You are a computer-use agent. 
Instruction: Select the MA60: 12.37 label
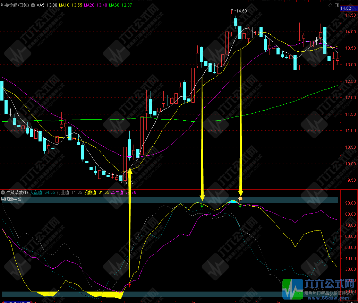point(120,5)
